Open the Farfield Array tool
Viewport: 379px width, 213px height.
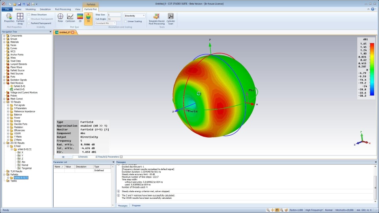[x=20, y=19]
